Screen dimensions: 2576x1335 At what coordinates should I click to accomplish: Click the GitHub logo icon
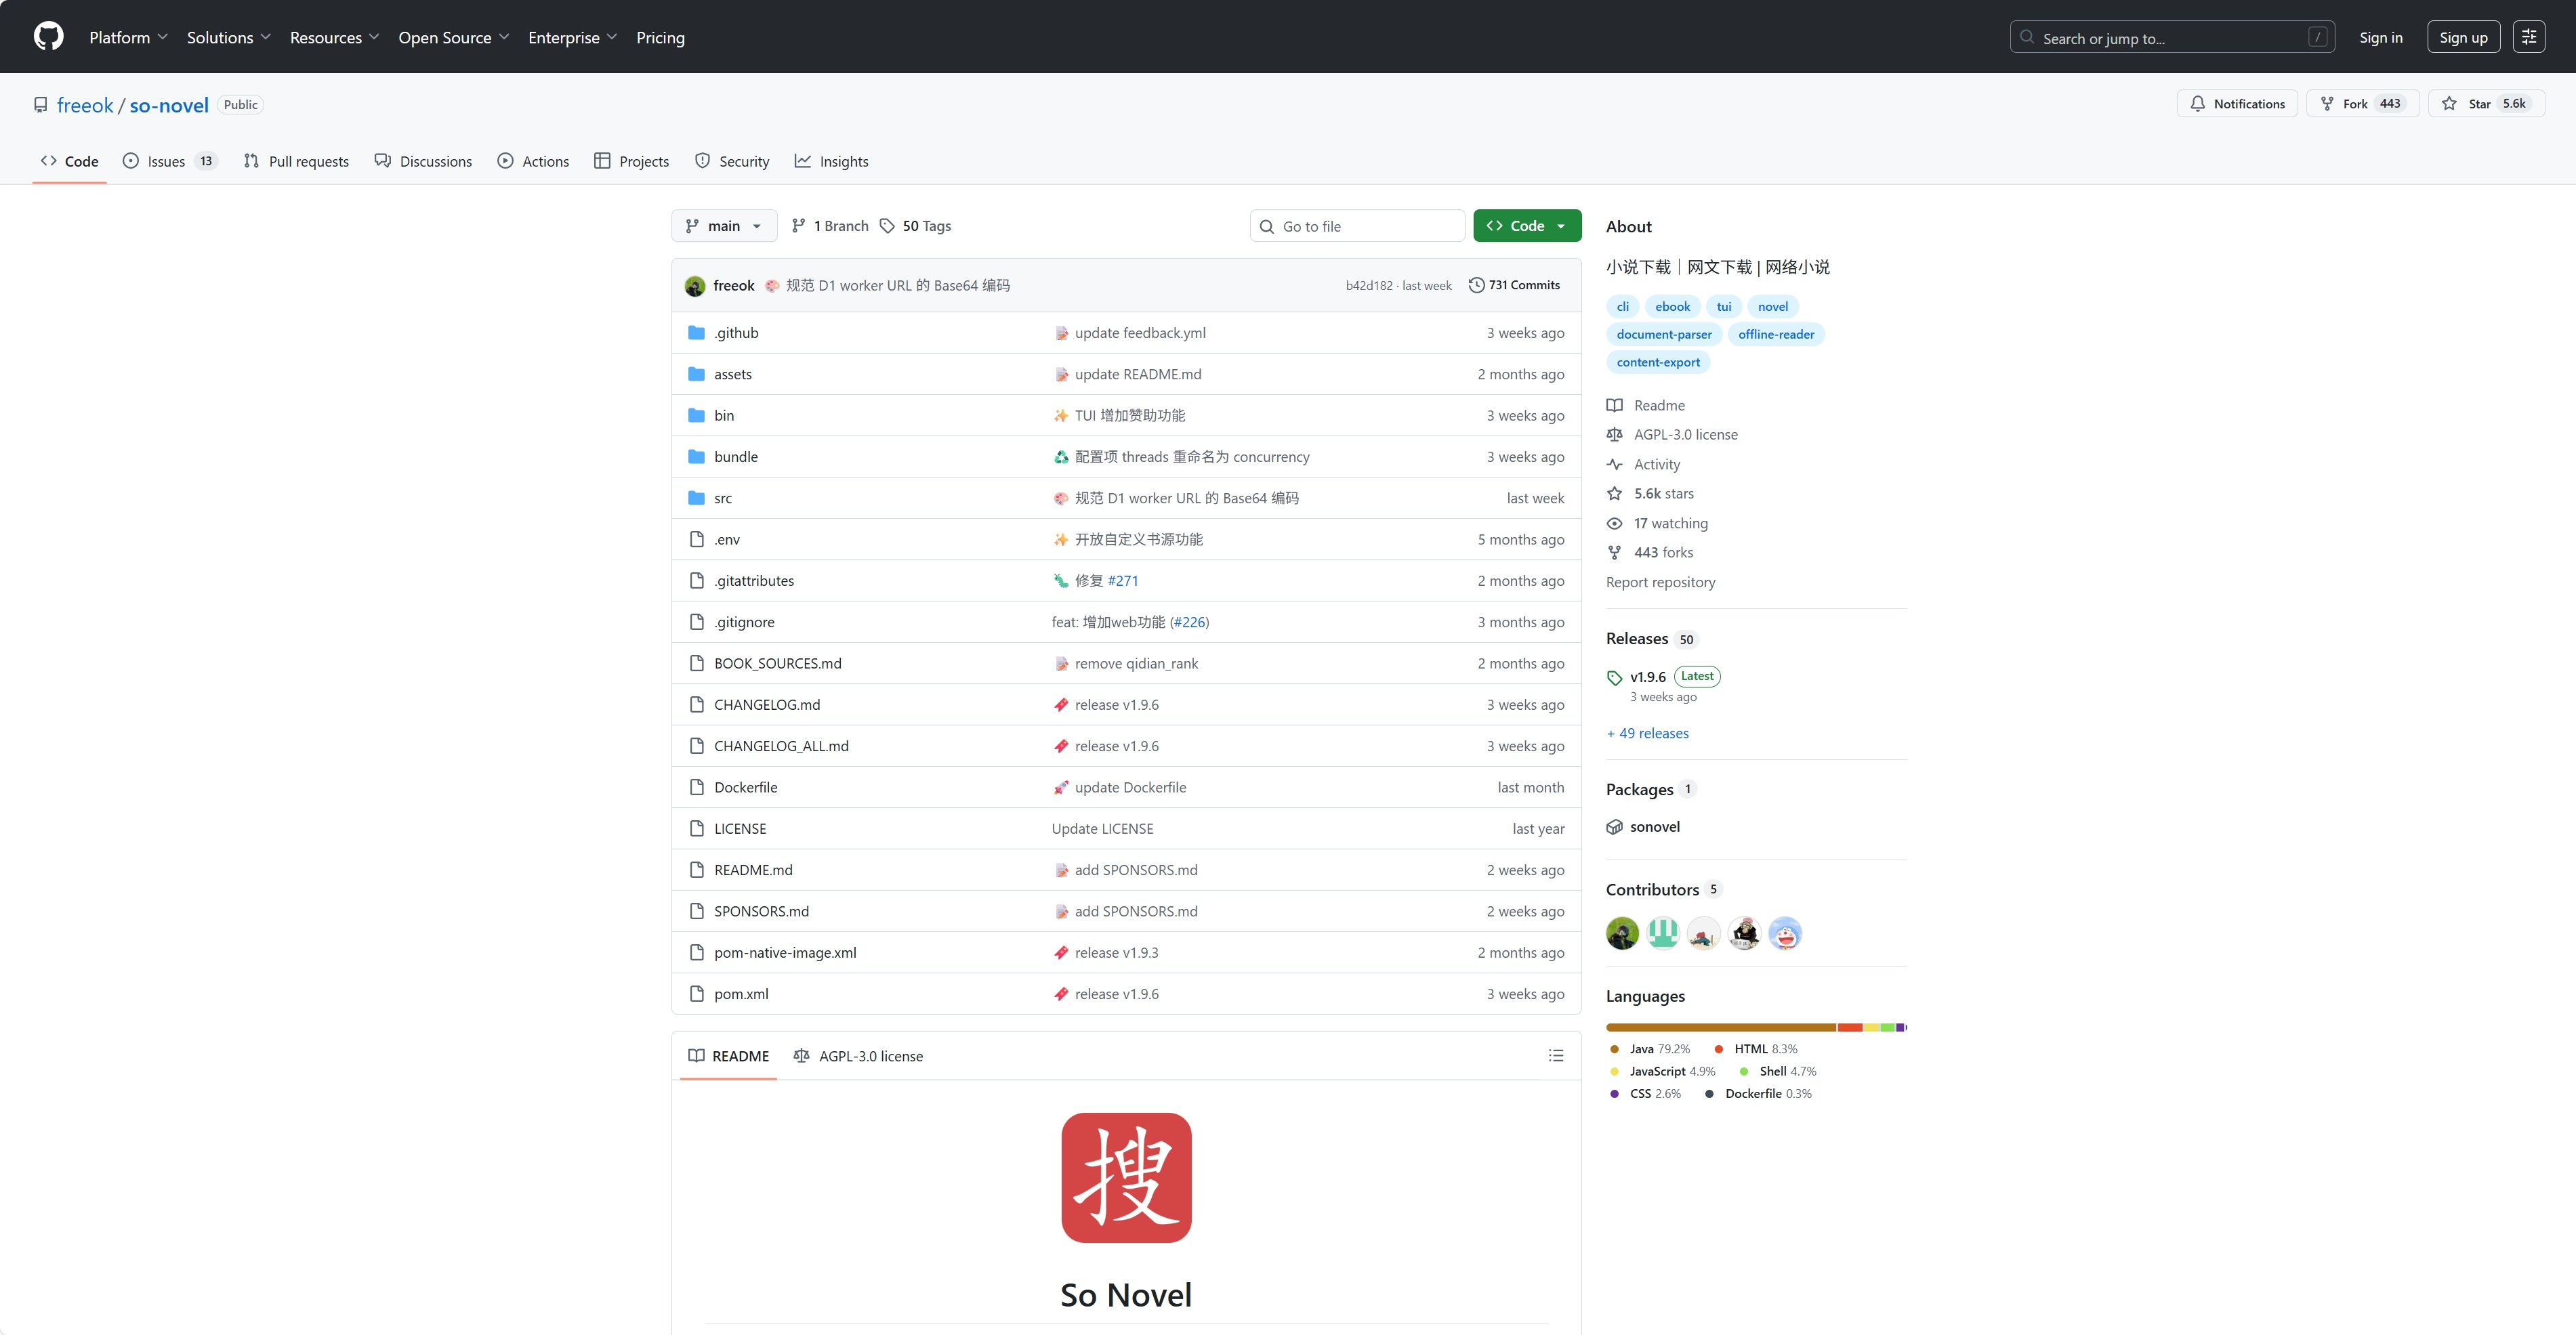tap(48, 37)
